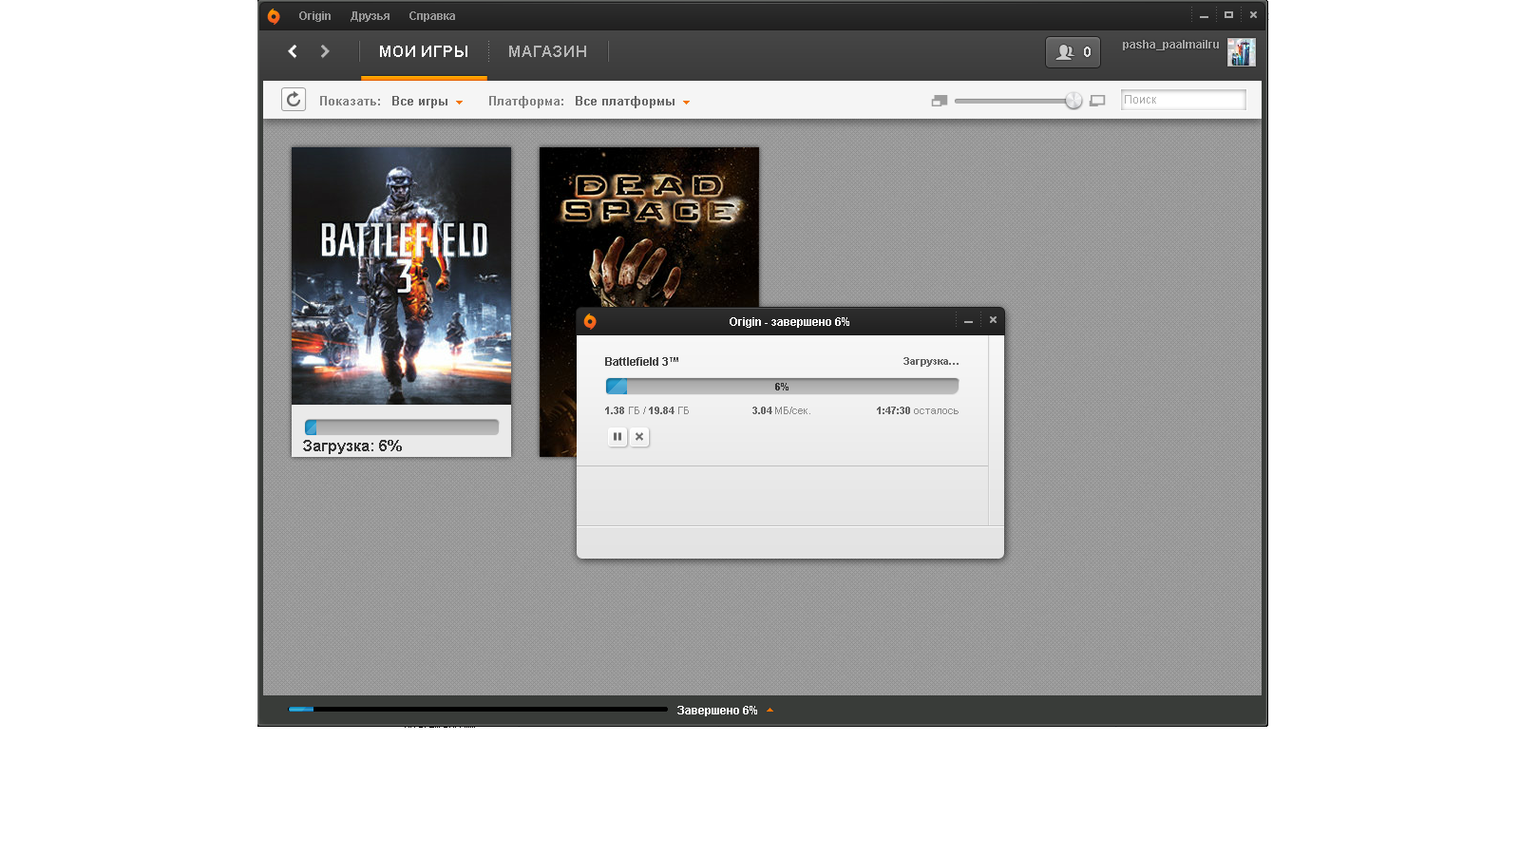This screenshot has height=855, width=1520.
Task: Click the Battlefield 3 dialog progress bar
Action: coord(782,386)
